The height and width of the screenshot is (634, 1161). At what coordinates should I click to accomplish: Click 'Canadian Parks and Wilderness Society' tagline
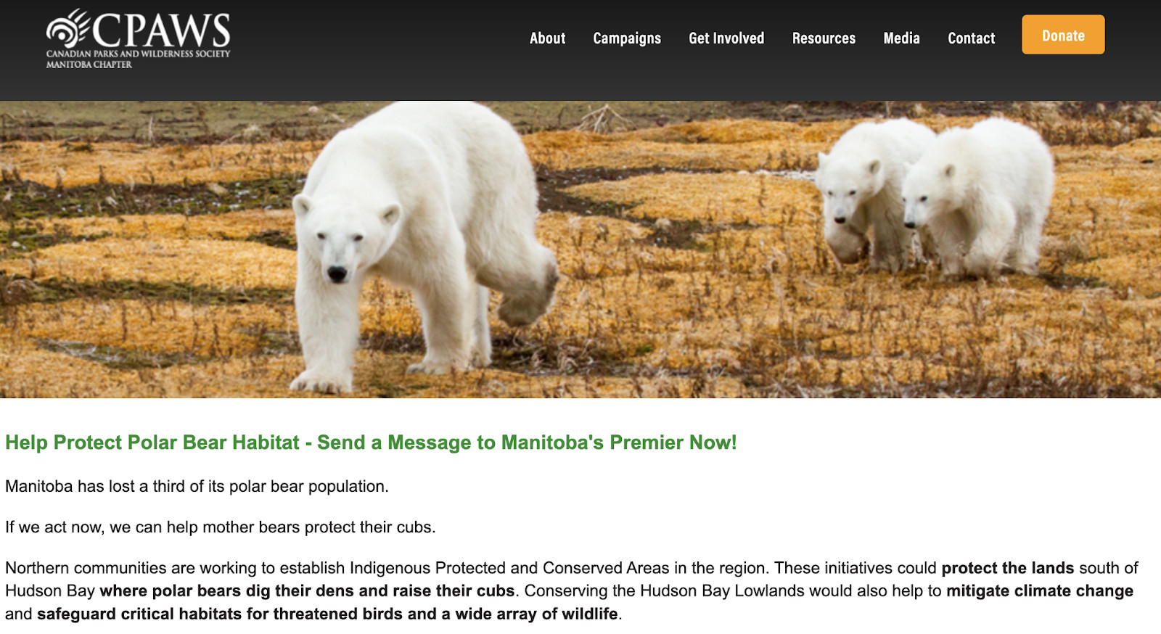pyautogui.click(x=138, y=54)
